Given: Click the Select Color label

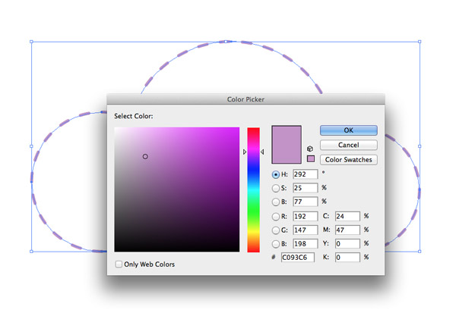Looking at the screenshot, I should coord(134,116).
